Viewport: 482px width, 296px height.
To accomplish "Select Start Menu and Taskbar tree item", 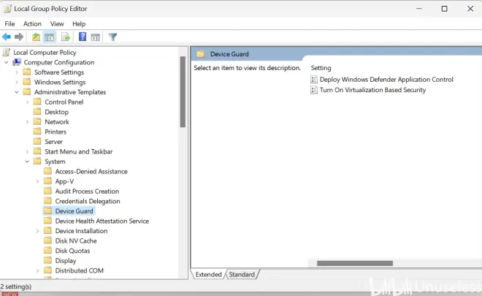I will coord(79,151).
